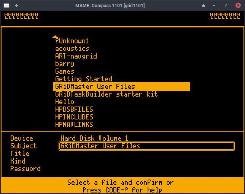Image resolution: width=245 pixels, height=194 pixels.
Task: Close the MAME Compass 1101 window
Action: [238, 5]
